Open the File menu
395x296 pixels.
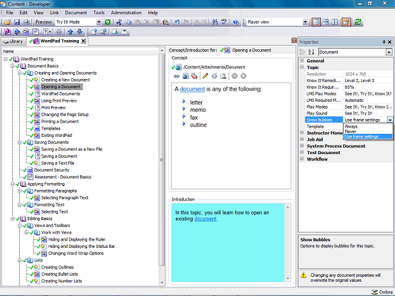(10, 12)
